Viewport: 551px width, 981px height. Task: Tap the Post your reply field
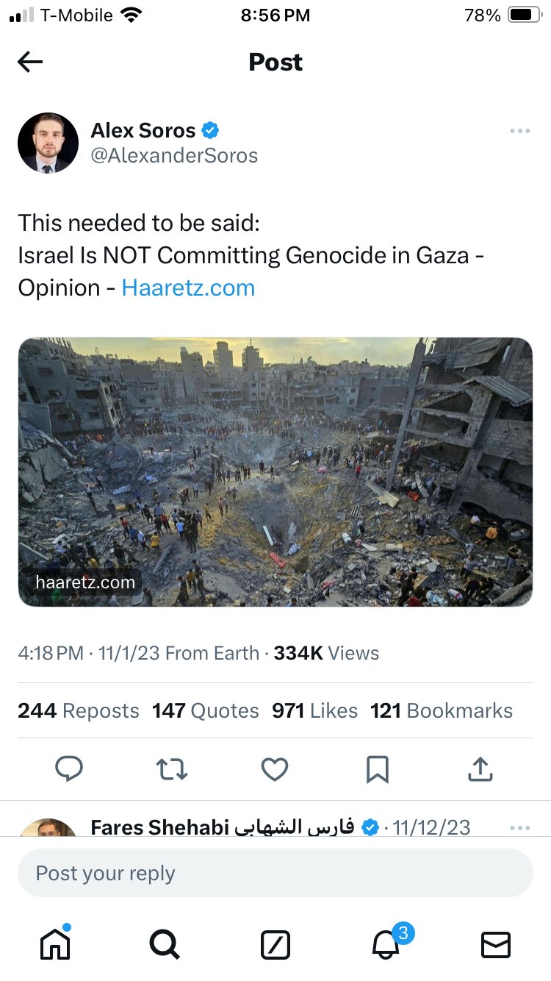coord(275,873)
